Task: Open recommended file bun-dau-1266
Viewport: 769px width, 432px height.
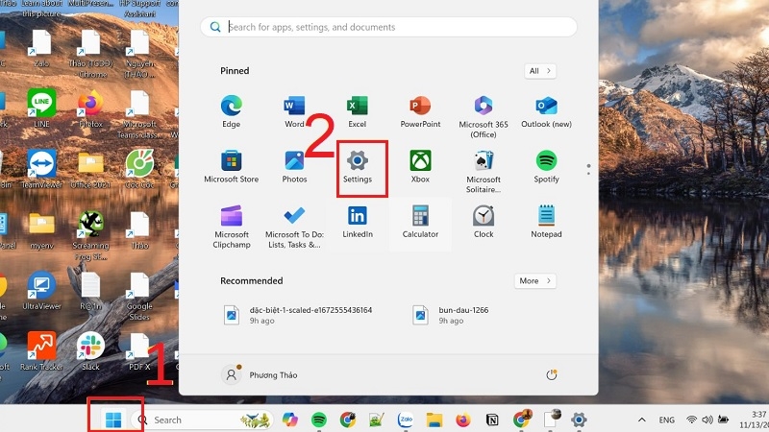Action: click(x=451, y=315)
